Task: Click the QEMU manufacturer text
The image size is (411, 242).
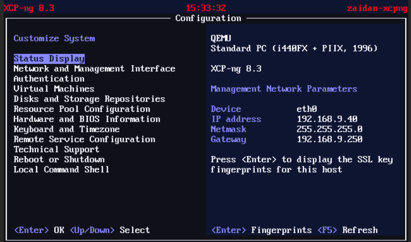Action: (221, 39)
